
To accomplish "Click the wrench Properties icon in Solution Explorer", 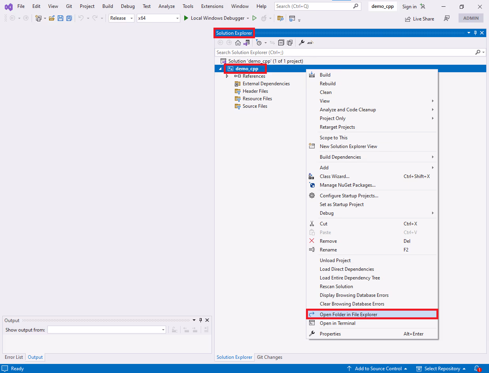I will 301,43.
